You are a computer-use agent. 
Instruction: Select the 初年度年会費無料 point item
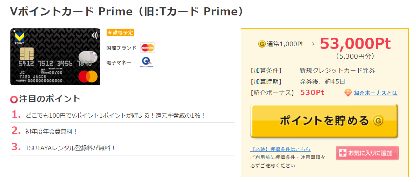pos(51,131)
